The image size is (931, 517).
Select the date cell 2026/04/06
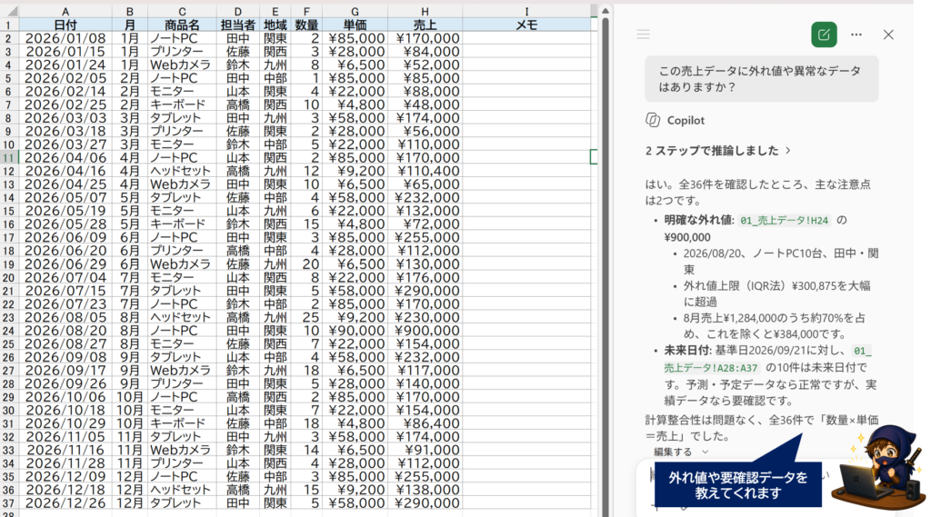[65, 158]
